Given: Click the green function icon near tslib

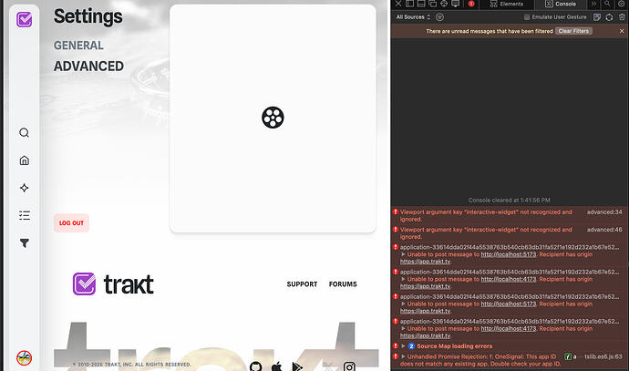Looking at the screenshot, I should (x=568, y=356).
